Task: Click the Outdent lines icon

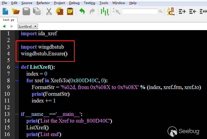Action: coord(192,11)
